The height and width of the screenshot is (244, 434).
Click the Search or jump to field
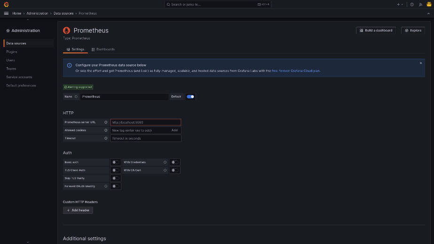[218, 4]
